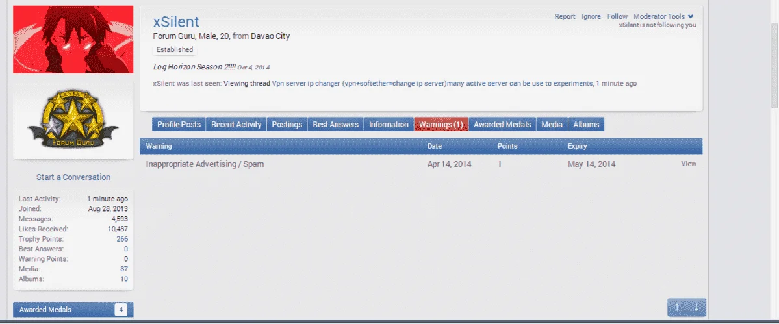Open the Awarded Medals tab

pos(502,124)
